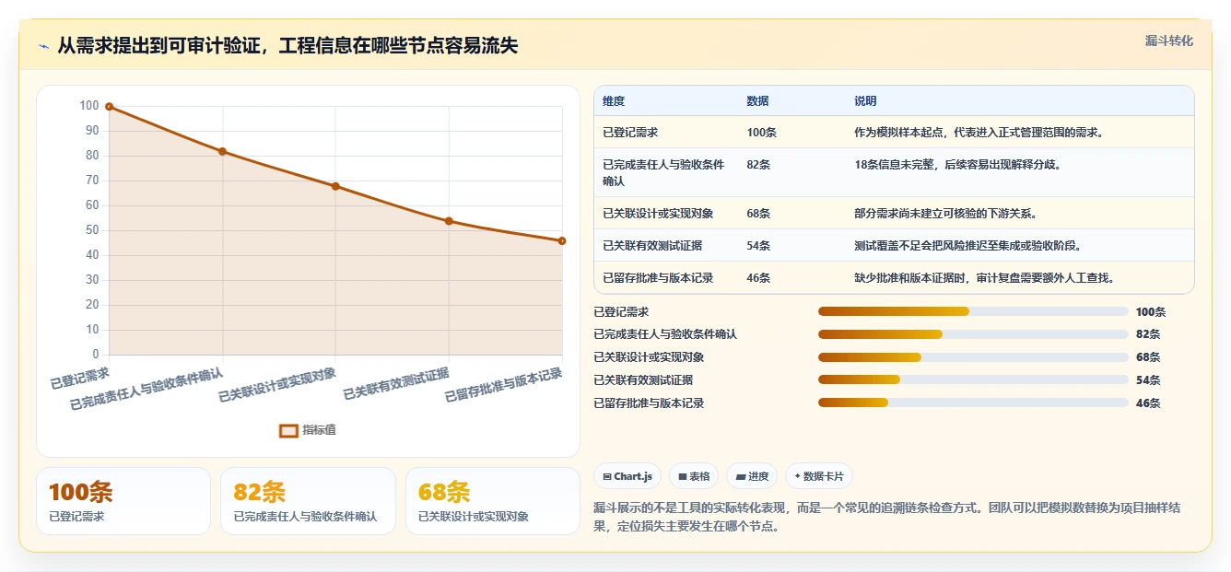The image size is (1231, 572).
Task: Click table cell 54条
Action: pos(758,246)
